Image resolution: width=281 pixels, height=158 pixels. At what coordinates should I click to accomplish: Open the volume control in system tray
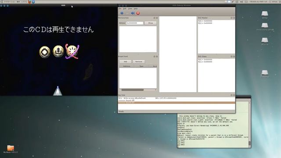click(x=241, y=2)
